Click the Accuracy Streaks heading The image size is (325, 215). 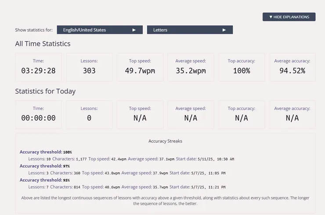(165, 141)
